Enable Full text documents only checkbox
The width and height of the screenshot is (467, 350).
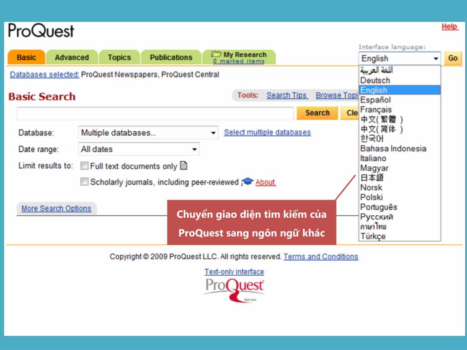pos(84,166)
